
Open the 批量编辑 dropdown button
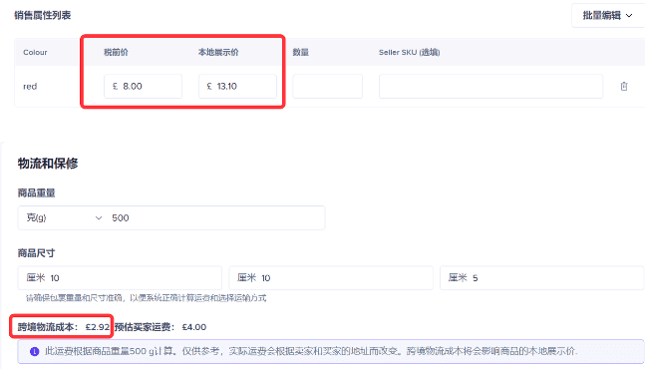[x=607, y=16]
